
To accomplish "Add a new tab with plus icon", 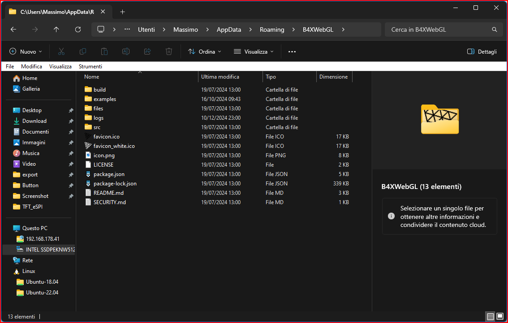I will coord(123,12).
